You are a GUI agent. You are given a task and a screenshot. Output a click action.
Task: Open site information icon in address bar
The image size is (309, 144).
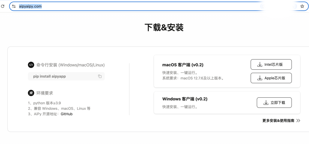tap(14, 6)
